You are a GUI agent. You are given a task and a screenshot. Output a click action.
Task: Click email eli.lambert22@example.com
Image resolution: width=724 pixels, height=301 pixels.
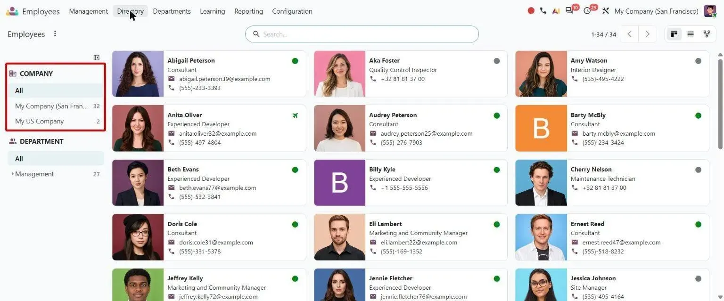coord(419,243)
